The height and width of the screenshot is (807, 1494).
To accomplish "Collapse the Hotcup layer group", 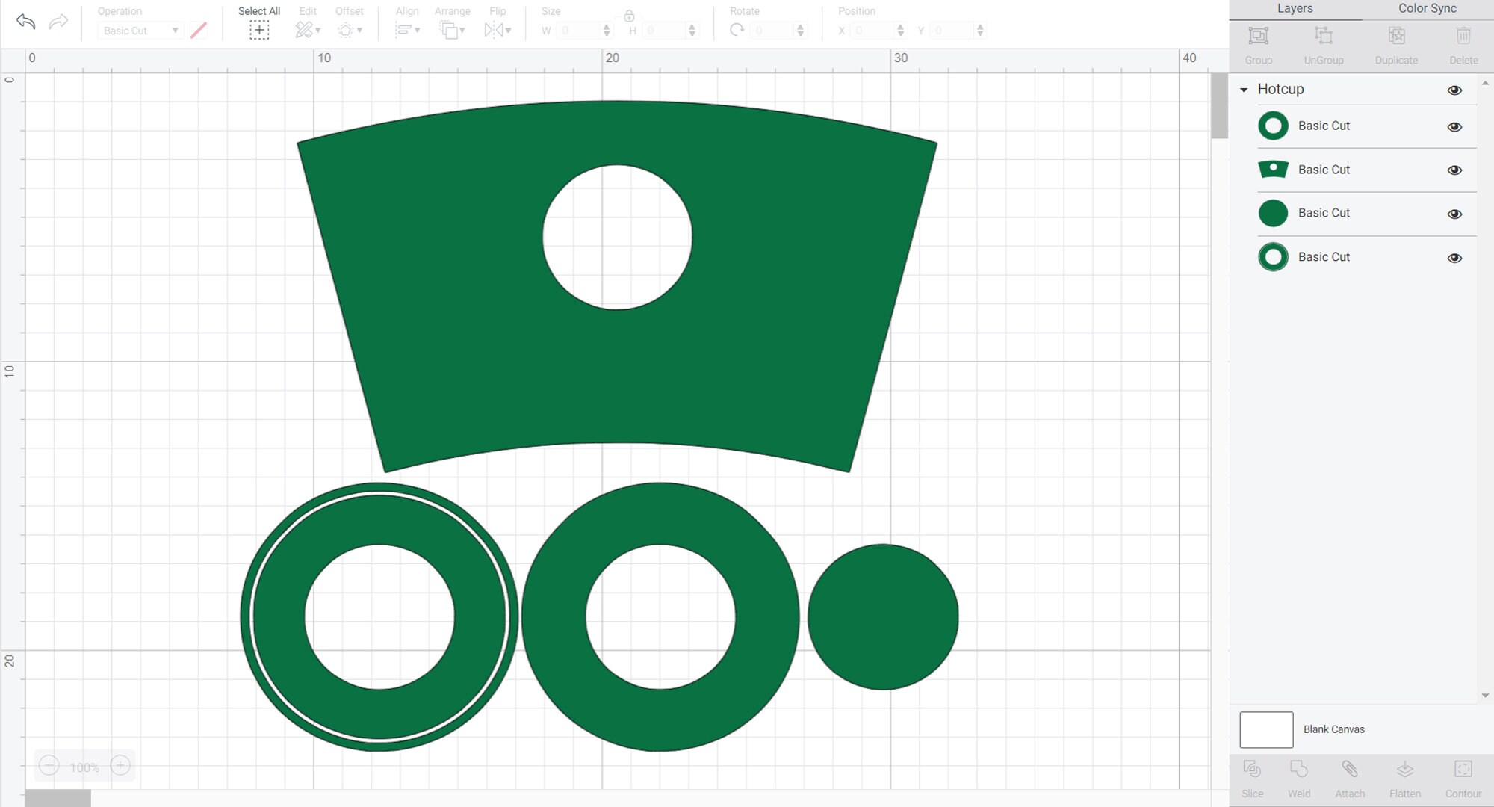I will pos(1244,90).
